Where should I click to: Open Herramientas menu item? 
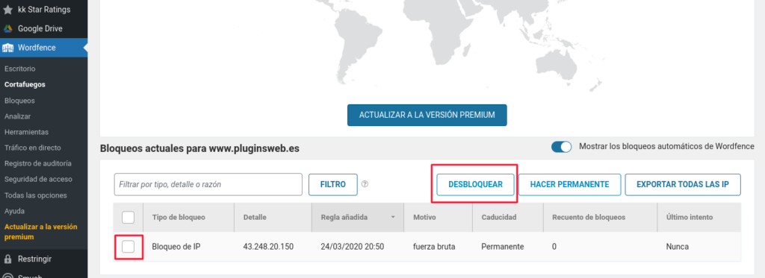26,132
